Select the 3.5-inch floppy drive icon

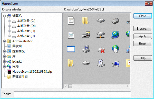86,49
